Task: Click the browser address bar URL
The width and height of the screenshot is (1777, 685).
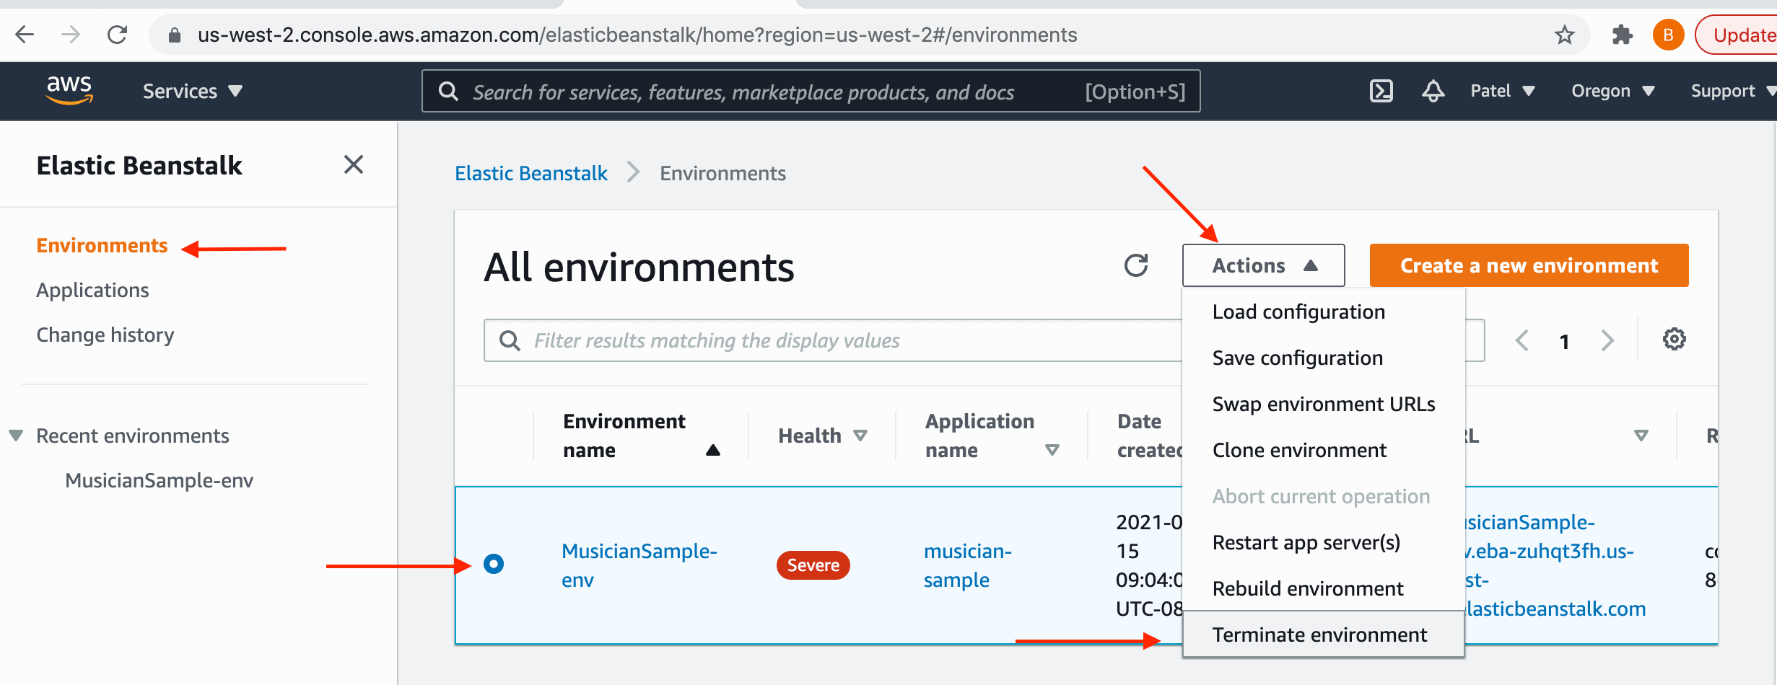Action: (x=637, y=35)
